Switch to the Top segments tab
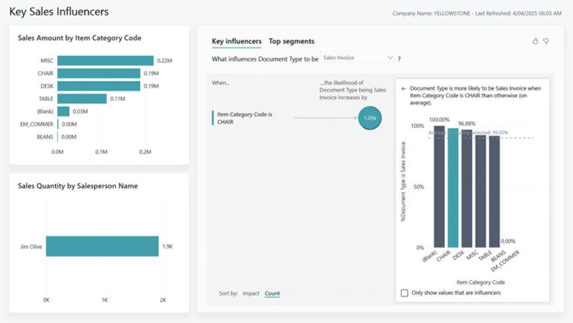 291,41
